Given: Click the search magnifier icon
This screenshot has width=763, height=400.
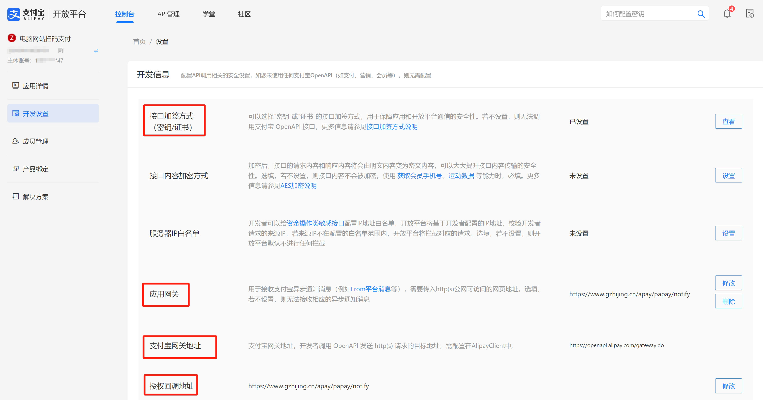Looking at the screenshot, I should (x=701, y=14).
